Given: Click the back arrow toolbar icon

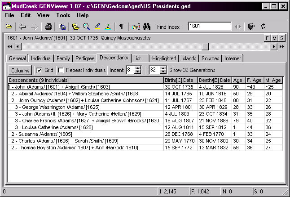Looking at the screenshot, I should coord(22,27).
